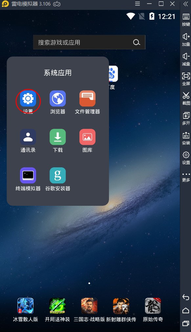
Task: Click the Wi-Fi status icon
Action: (x=131, y=16)
